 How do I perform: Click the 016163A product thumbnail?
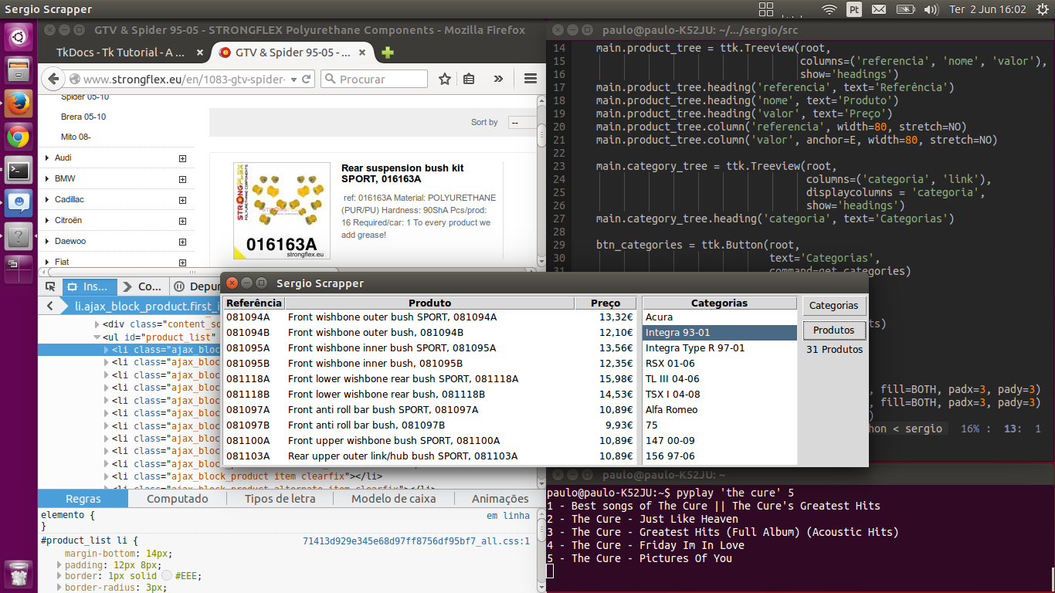(280, 210)
